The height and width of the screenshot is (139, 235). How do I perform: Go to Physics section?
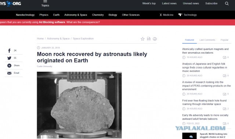pos(44,15)
